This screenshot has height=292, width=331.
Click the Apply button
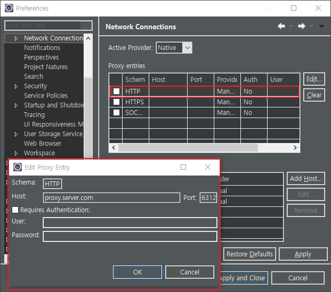coord(303,254)
